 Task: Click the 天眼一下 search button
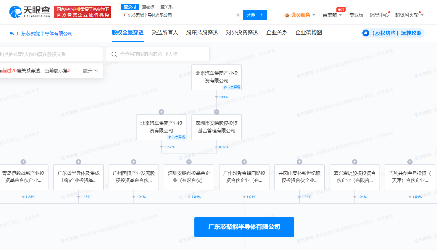(x=255, y=15)
